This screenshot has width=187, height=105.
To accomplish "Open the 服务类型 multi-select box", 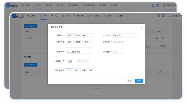I will point(79,35).
